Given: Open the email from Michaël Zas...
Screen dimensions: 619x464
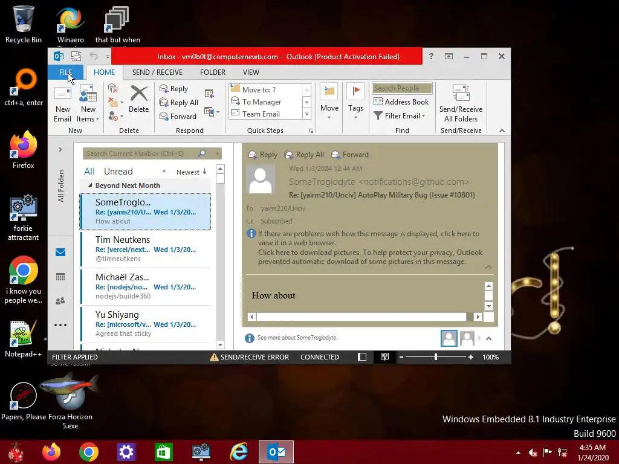Looking at the screenshot, I should 145,286.
